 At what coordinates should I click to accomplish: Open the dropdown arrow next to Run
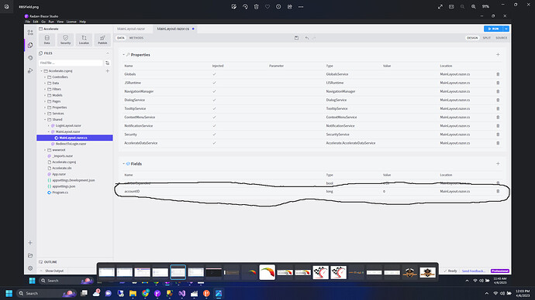[506, 29]
